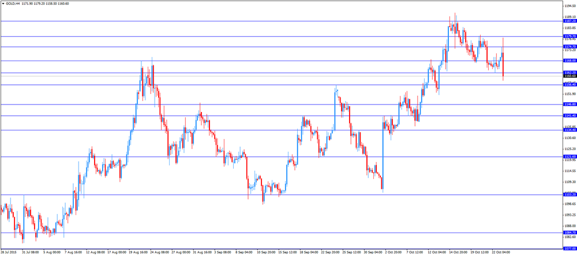
Task: Click the GOLD,H4 chart title text
Action: tap(13, 3)
